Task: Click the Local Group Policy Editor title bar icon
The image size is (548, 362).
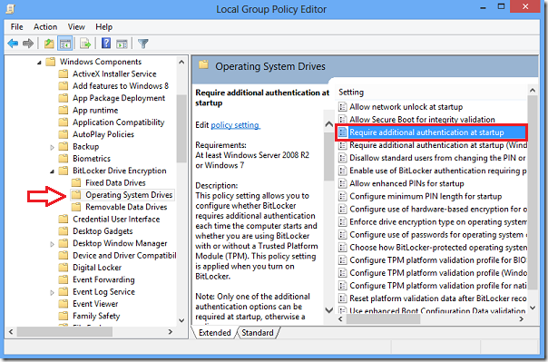Action: [x=10, y=8]
